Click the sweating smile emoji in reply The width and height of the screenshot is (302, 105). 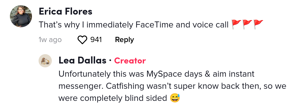[x=175, y=98]
